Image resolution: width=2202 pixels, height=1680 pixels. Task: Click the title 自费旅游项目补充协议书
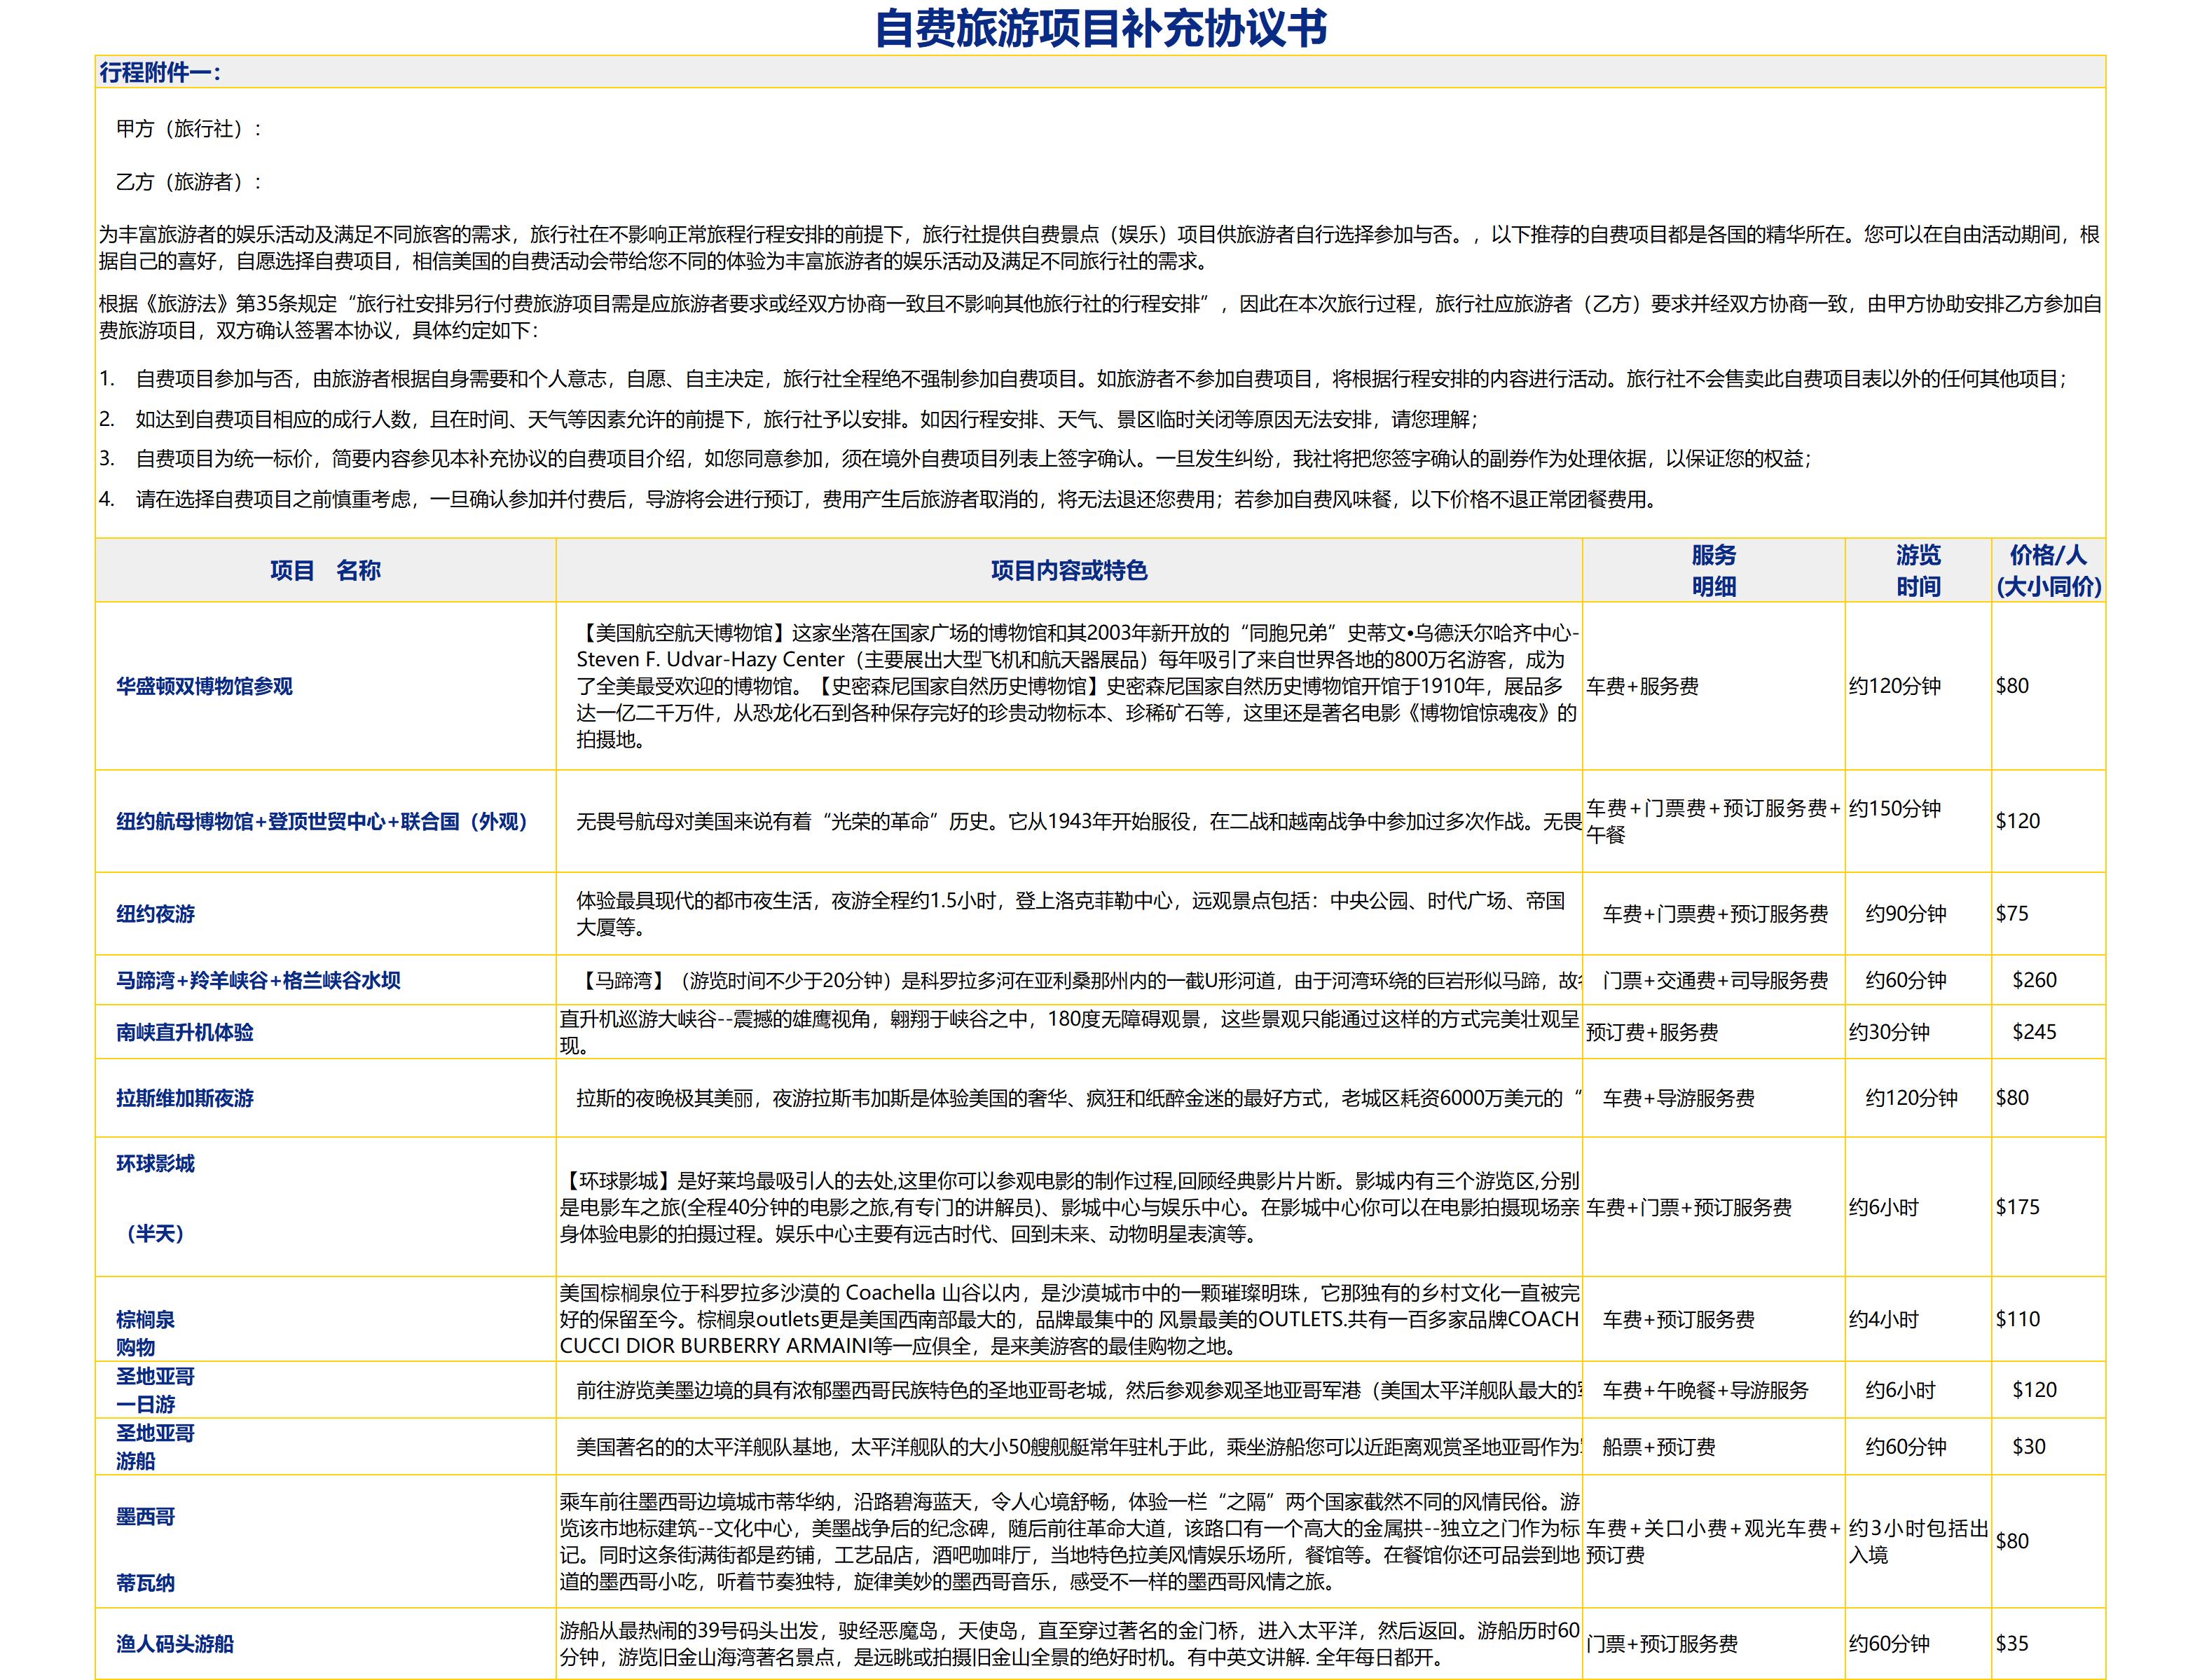(x=1100, y=28)
